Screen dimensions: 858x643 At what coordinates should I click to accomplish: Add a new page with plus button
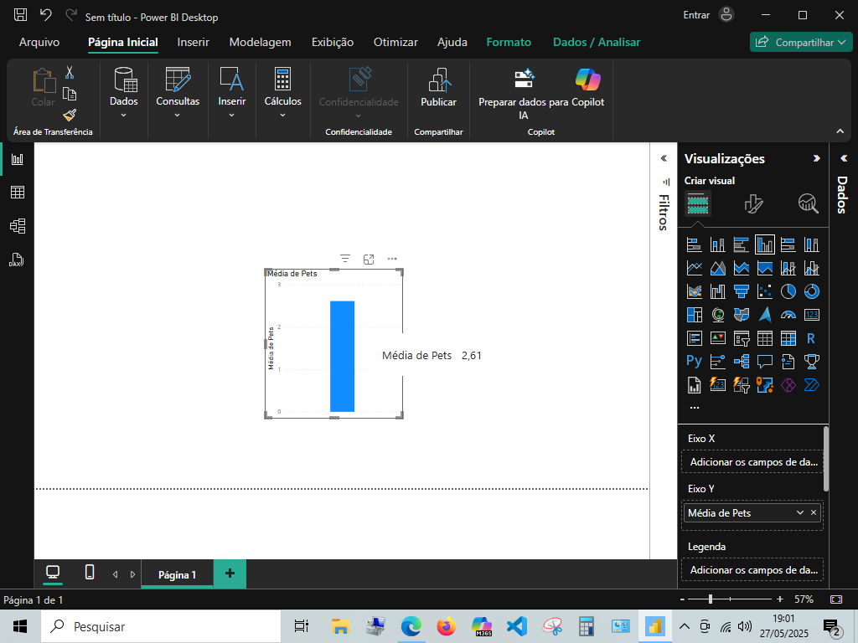(x=230, y=573)
